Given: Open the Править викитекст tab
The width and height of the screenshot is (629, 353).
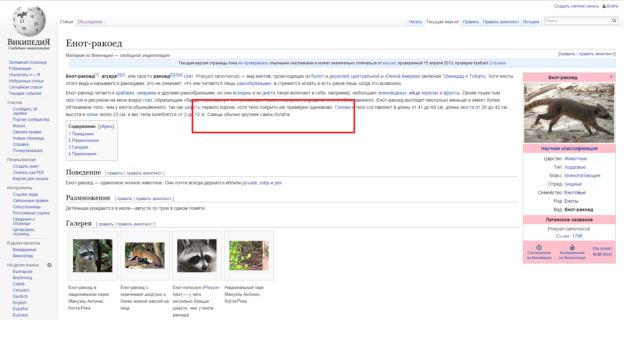Looking at the screenshot, I should coord(501,22).
